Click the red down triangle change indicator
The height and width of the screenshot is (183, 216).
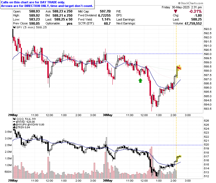coord(176,11)
